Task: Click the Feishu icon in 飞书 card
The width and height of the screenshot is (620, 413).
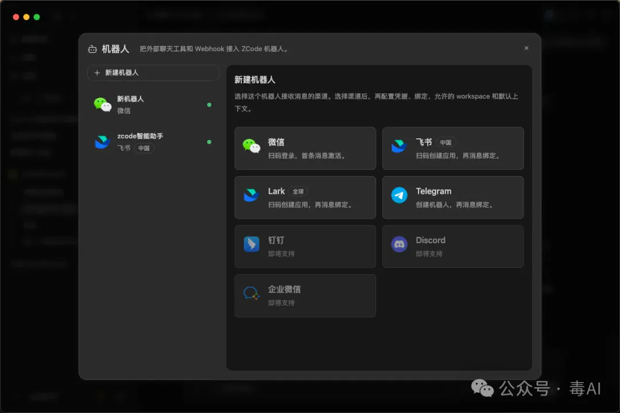Action: (x=399, y=146)
